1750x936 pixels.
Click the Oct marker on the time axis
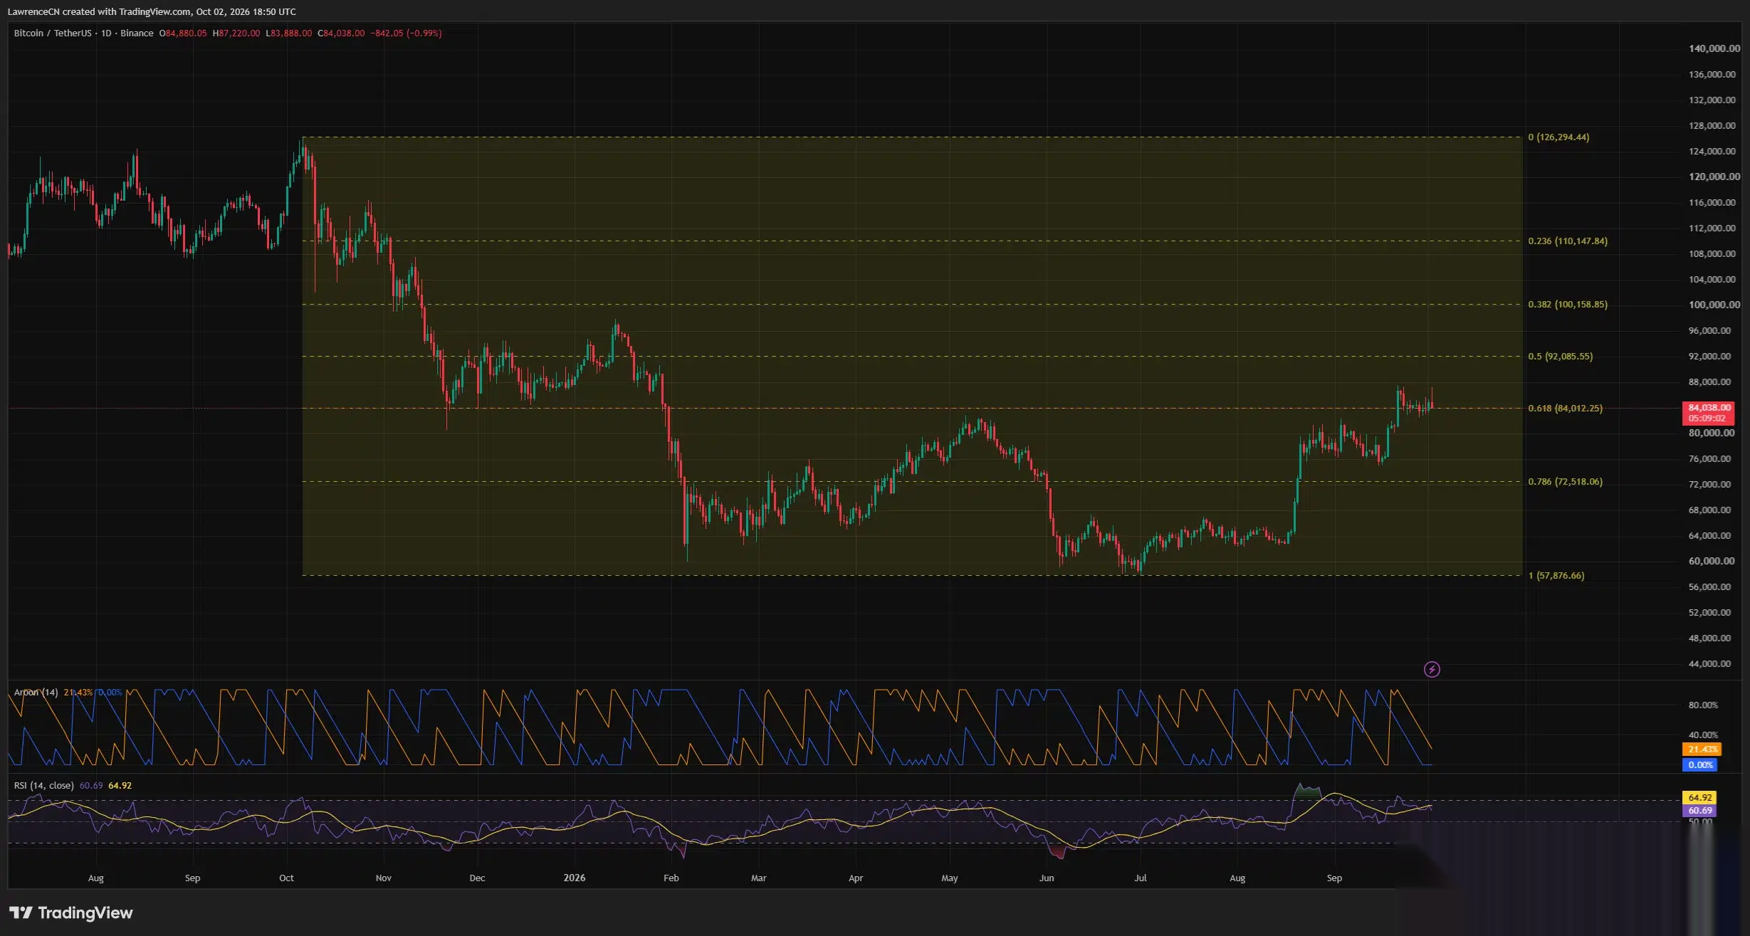coord(286,878)
